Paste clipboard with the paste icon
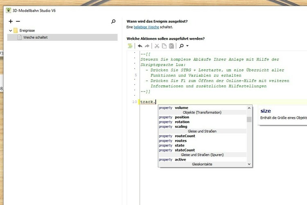Viewport: 307px width, 205px height. 171,46
